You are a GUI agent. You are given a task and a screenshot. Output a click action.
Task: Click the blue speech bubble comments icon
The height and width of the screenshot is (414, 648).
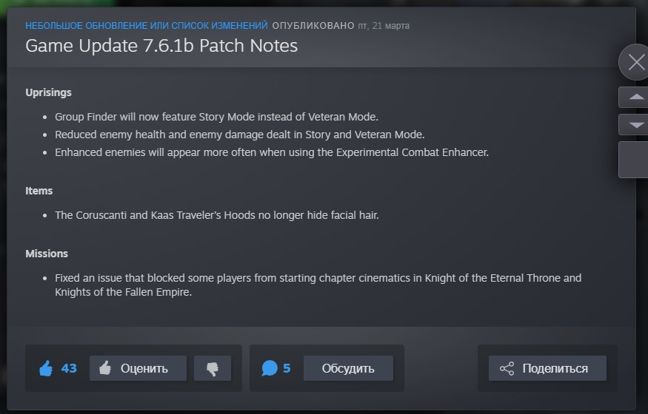coord(270,368)
